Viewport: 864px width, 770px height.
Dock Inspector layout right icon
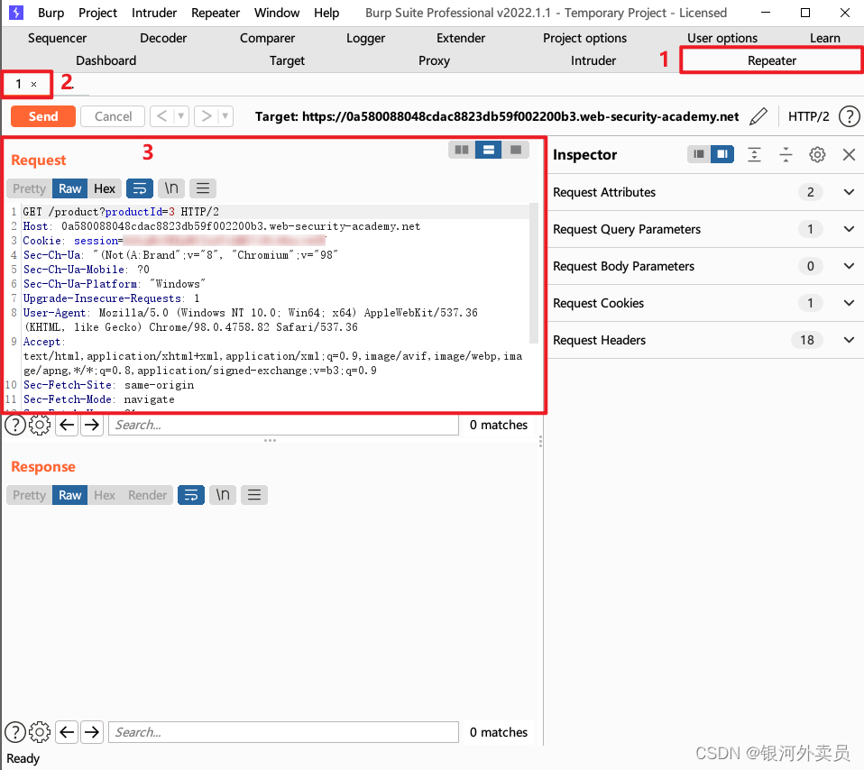click(722, 154)
